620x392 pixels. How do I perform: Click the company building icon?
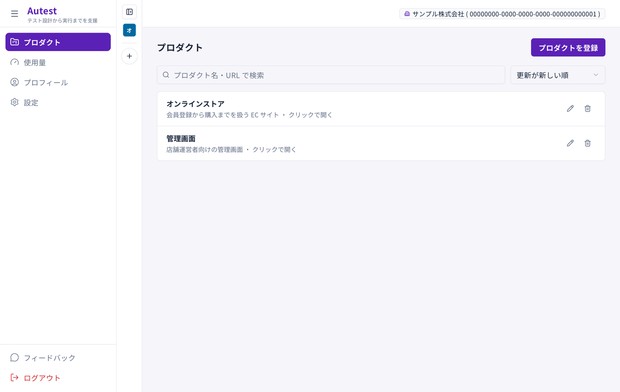pyautogui.click(x=407, y=14)
